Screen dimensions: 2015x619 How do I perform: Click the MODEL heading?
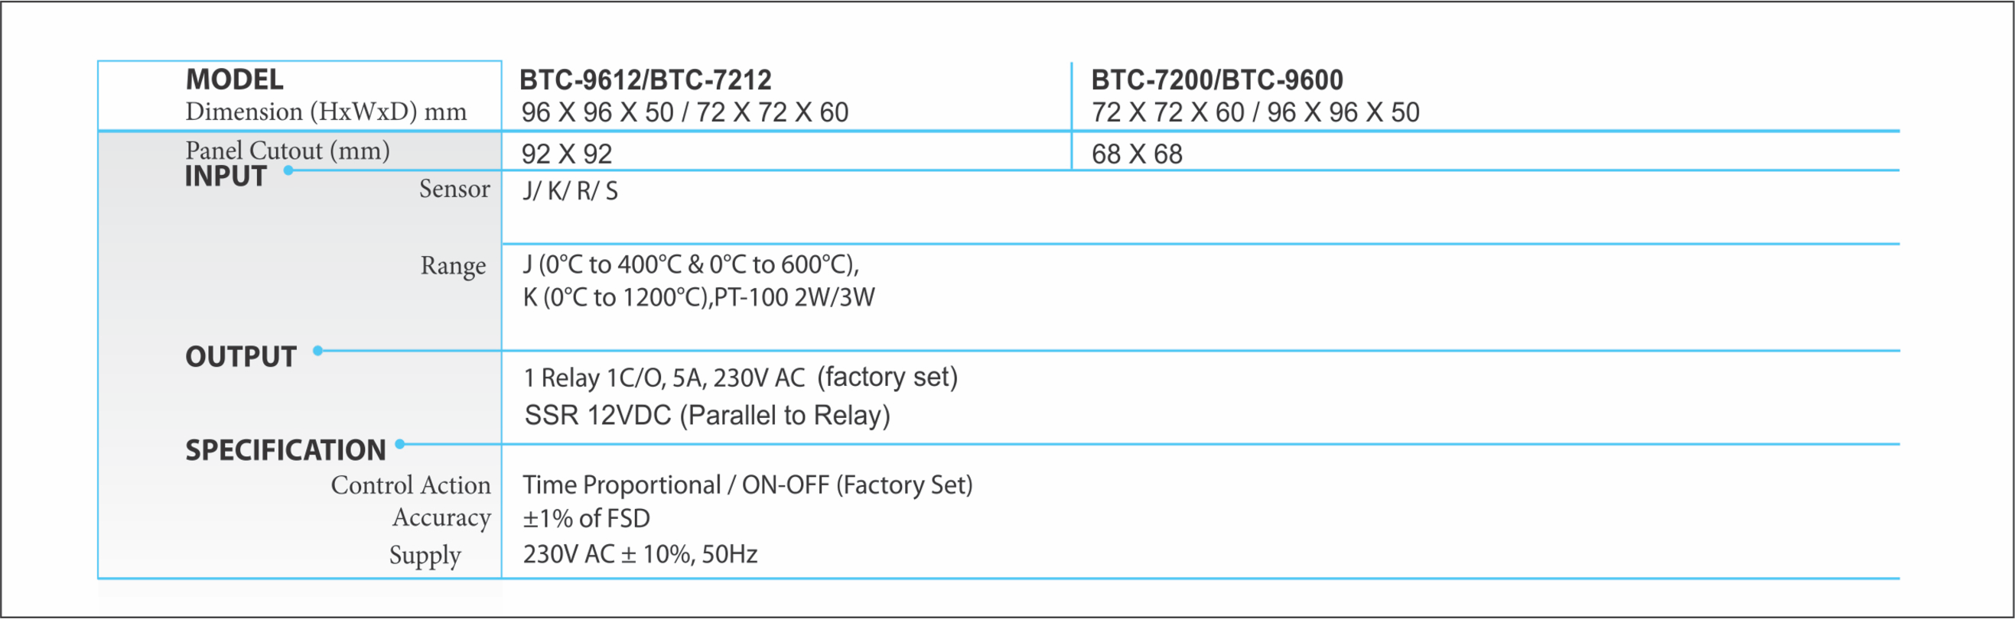click(x=235, y=79)
